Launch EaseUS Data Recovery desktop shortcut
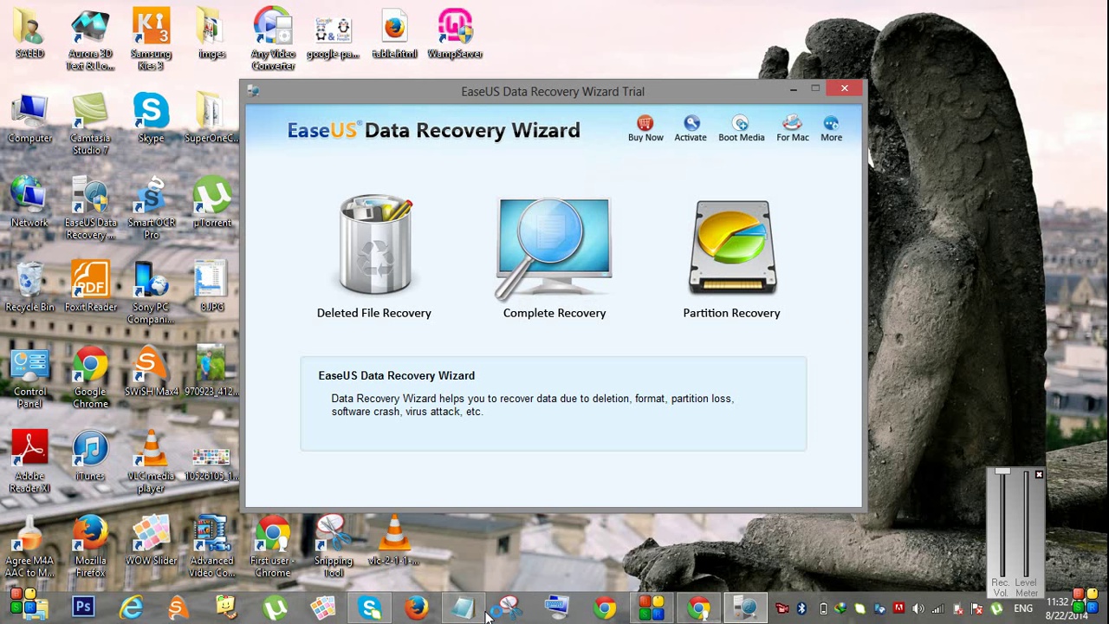 pyautogui.click(x=90, y=209)
